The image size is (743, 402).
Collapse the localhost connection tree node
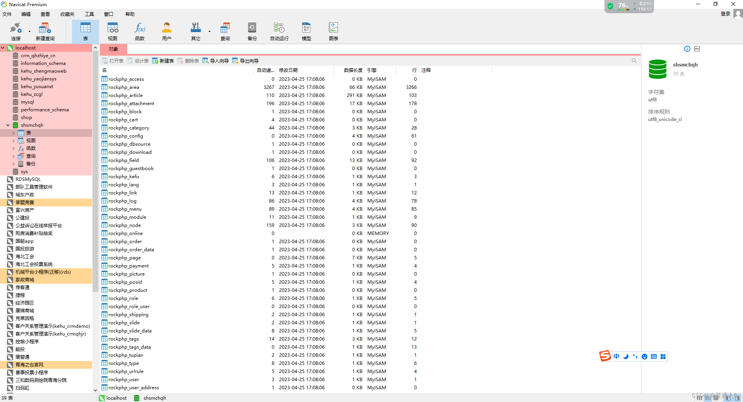[3, 48]
